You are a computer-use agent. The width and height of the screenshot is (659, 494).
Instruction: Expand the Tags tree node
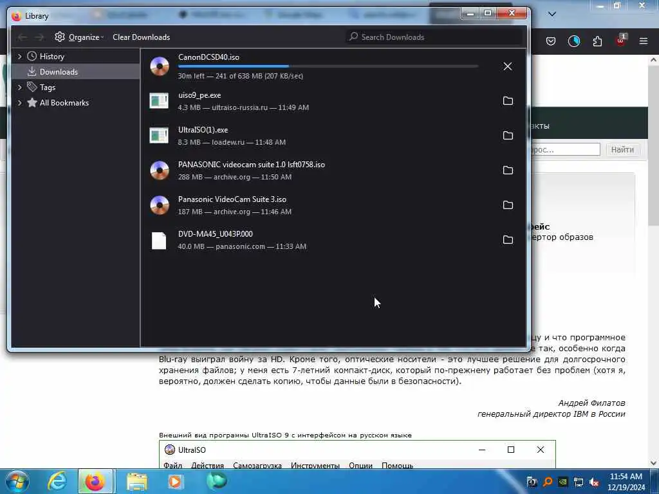tap(19, 87)
